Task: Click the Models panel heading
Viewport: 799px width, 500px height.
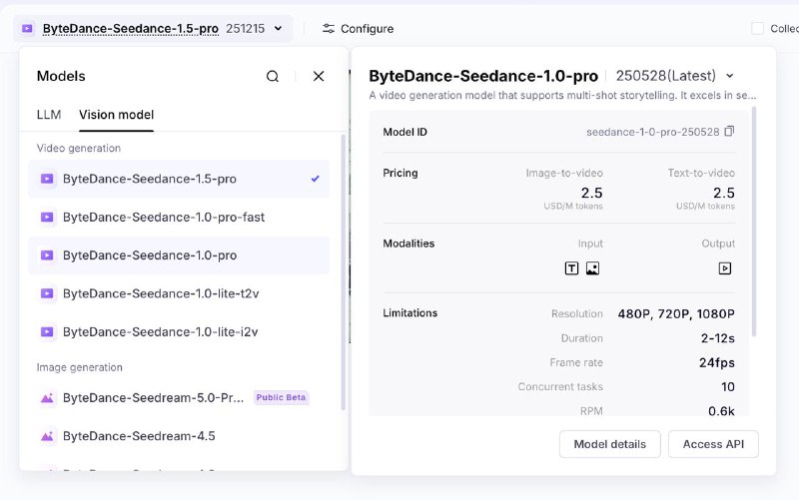Action: [x=61, y=77]
